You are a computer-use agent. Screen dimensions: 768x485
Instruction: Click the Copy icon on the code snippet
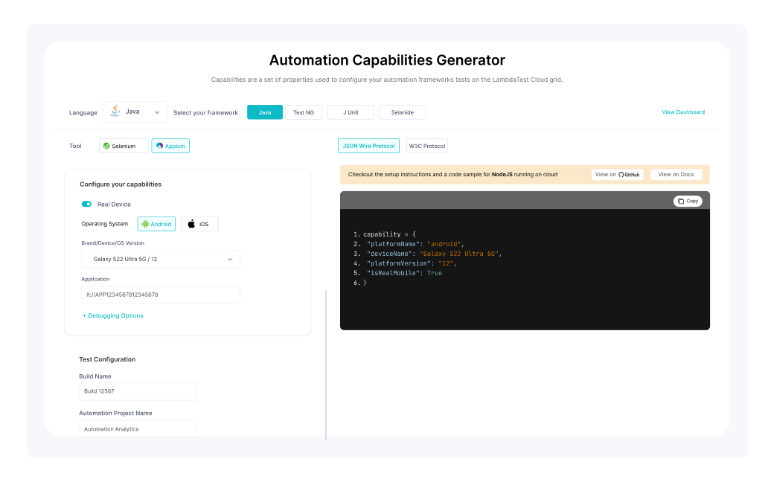(x=682, y=201)
